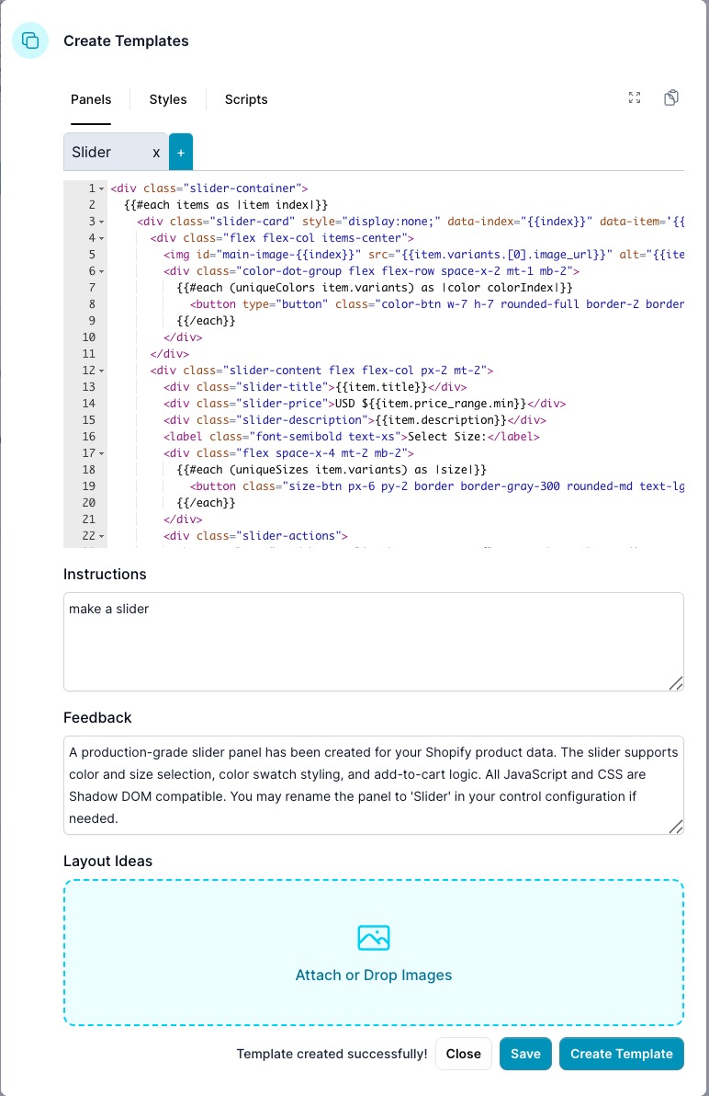This screenshot has width=709, height=1096.
Task: Close the Slider panel tab with x
Action: click(156, 153)
